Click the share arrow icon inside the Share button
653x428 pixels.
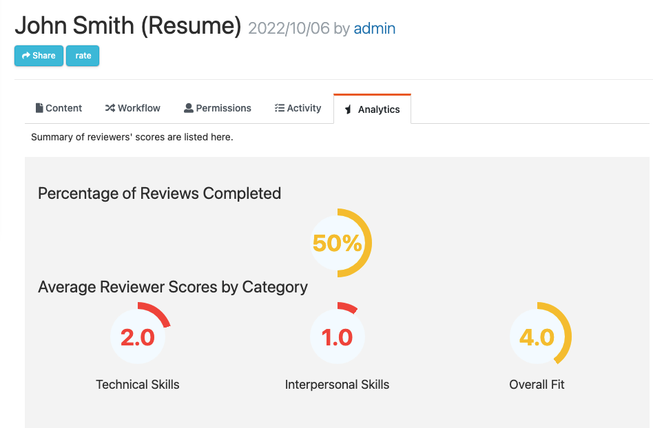tap(25, 56)
